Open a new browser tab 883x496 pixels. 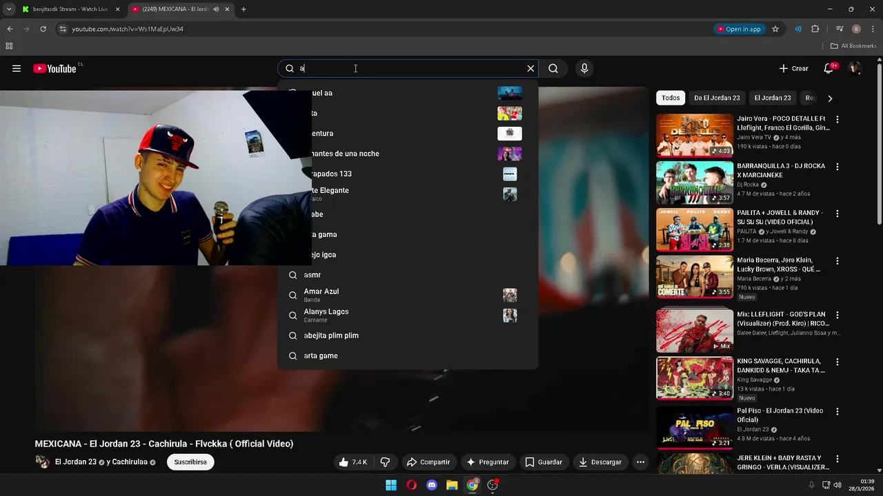[244, 9]
